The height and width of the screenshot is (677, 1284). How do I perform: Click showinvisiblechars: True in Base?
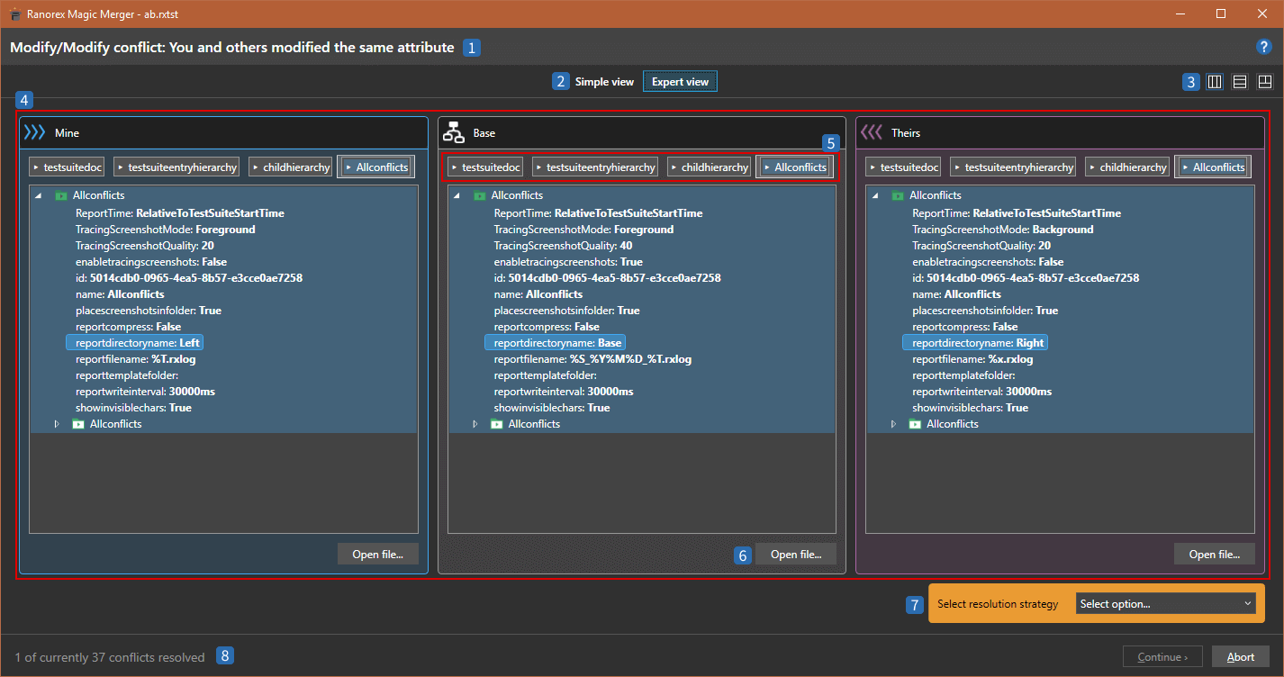[552, 408]
